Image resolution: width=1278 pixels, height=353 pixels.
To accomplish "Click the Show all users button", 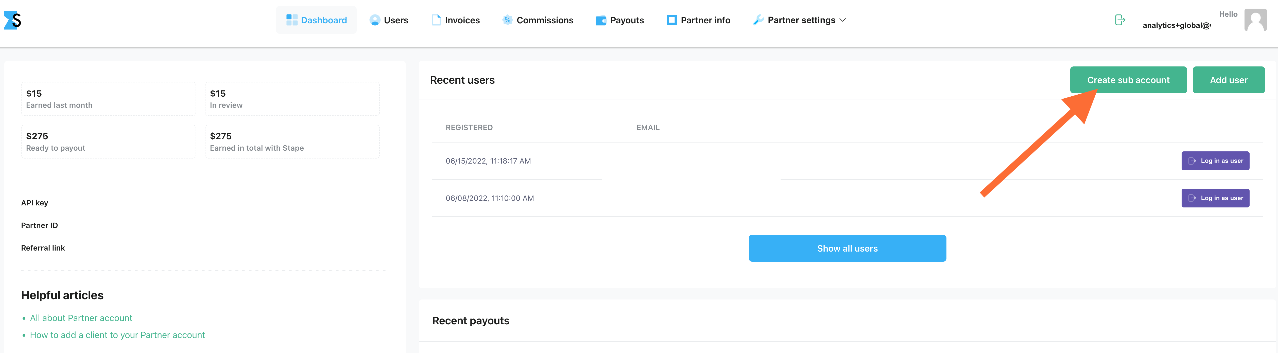I will point(847,248).
